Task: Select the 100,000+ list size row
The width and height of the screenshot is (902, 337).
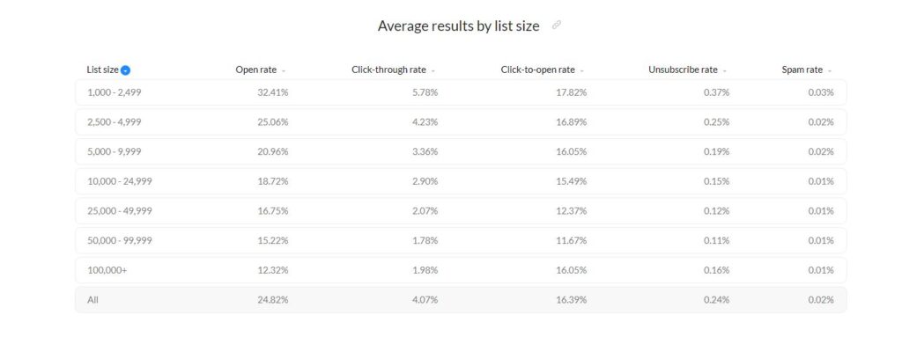Action: tap(461, 270)
